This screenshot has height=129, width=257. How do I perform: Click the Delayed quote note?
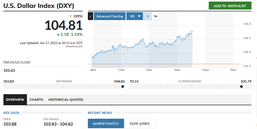[74, 46]
